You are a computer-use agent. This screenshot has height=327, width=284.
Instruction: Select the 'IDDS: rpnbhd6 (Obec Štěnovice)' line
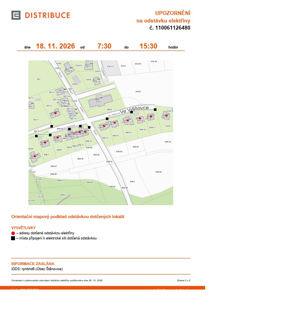pyautogui.click(x=37, y=269)
